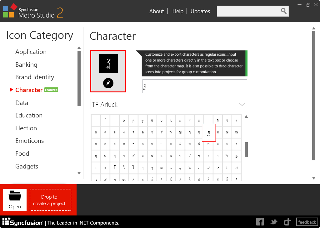The width and height of the screenshot is (320, 228).
Task: Click the d-shaped social icon beside Twitter
Action: click(x=287, y=222)
